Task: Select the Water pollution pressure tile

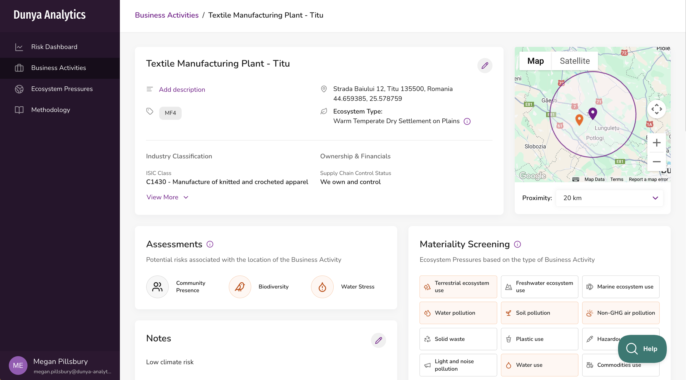Action: point(458,313)
